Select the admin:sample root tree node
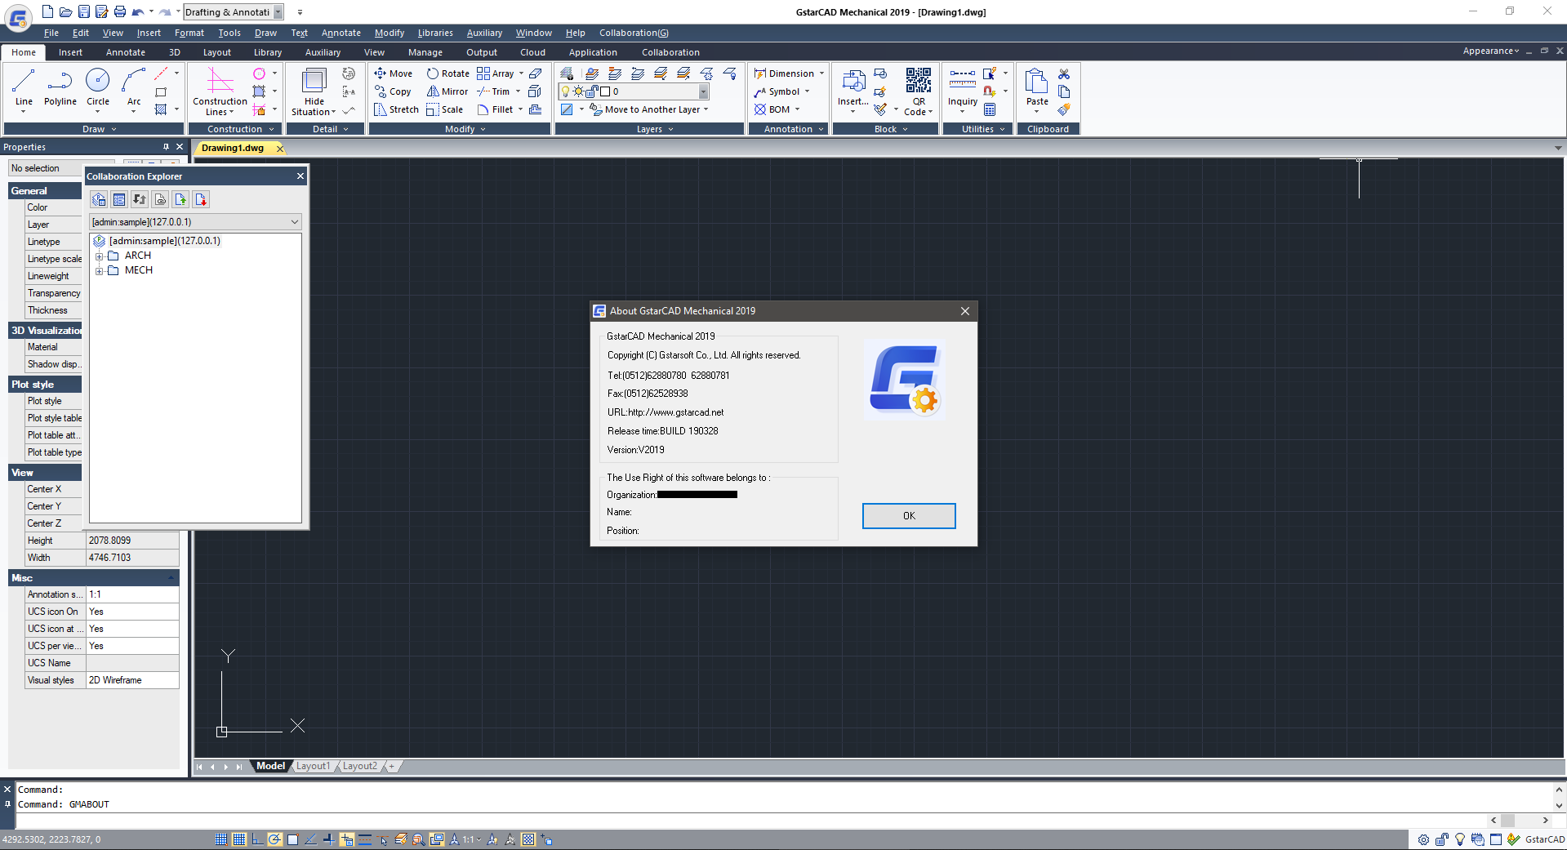 [x=164, y=241]
